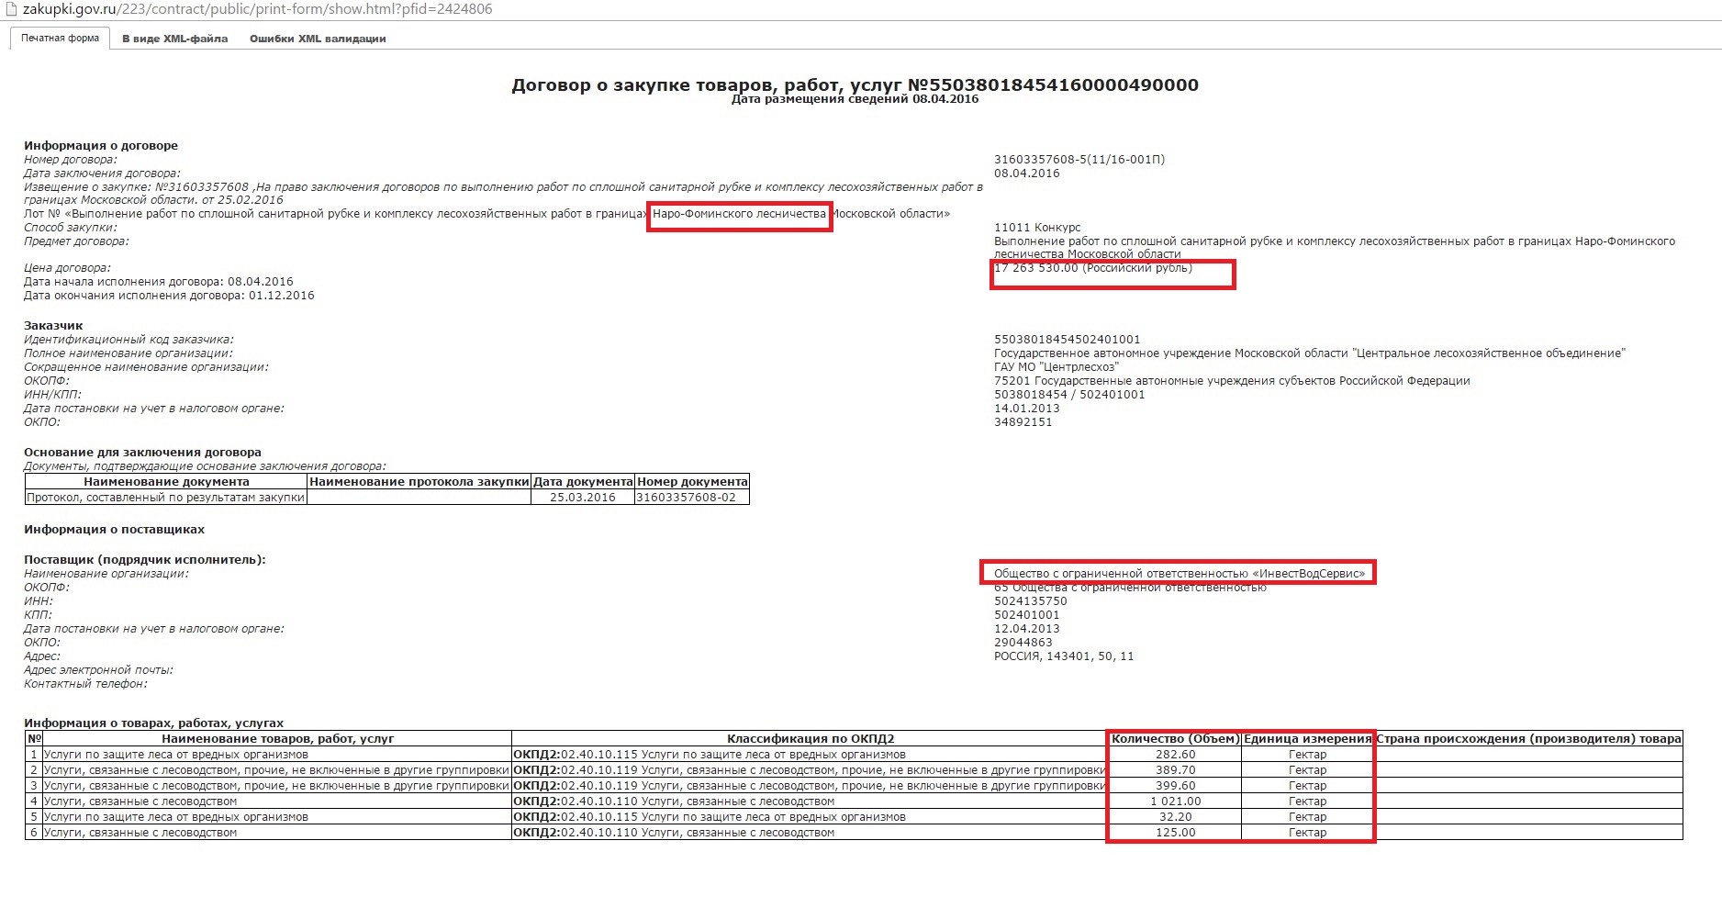Screen dimensions: 1722x908
Task: Click contract number 31603357608-5(11/16-001П)
Action: [x=1079, y=159]
